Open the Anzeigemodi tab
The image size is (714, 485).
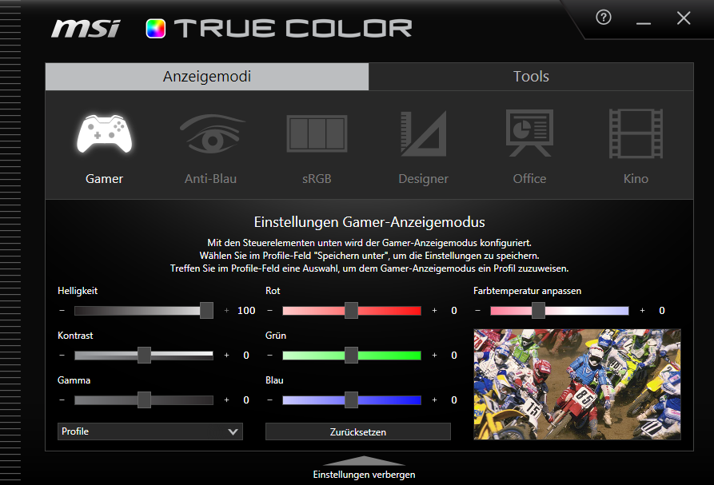coord(207,77)
